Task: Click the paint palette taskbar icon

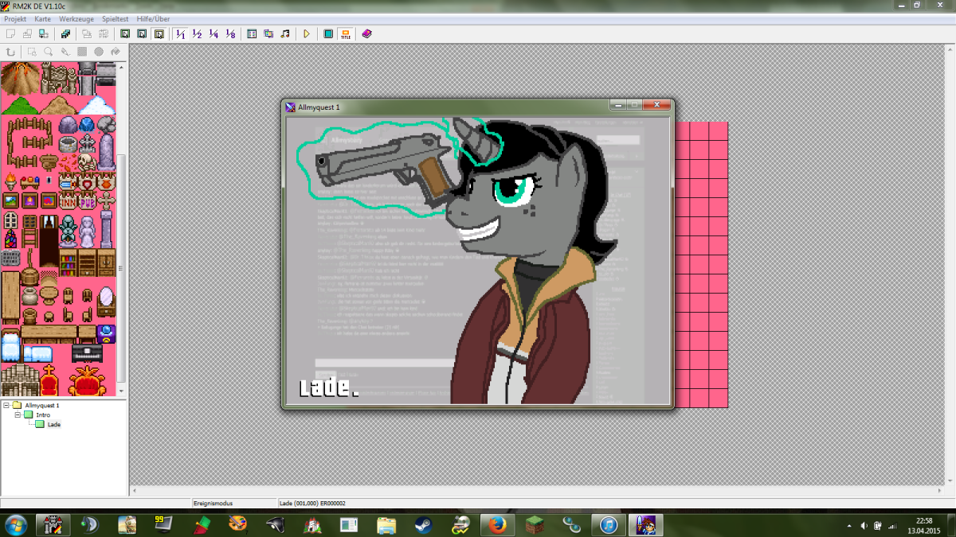Action: tap(238, 525)
